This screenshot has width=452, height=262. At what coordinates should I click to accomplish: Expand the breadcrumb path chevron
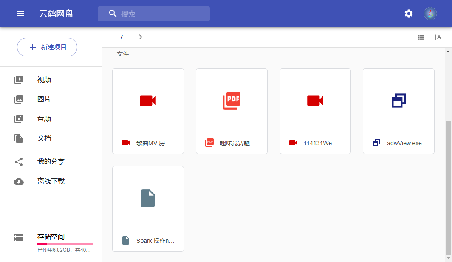point(141,37)
